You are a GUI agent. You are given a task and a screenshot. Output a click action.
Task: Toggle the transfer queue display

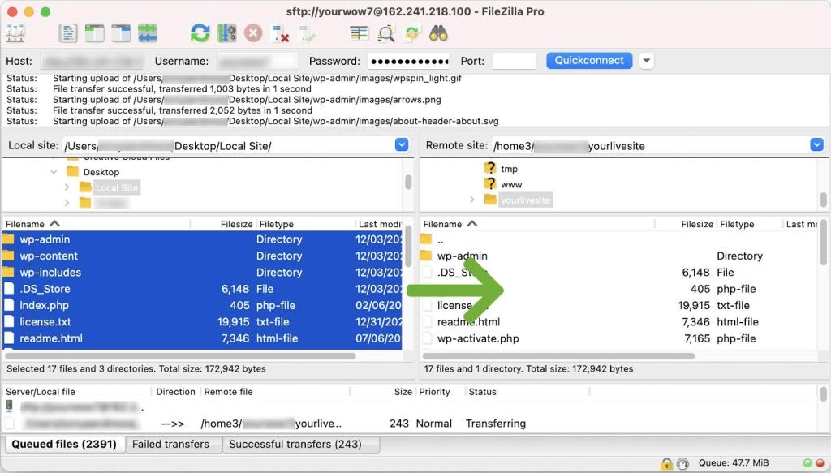tap(148, 33)
